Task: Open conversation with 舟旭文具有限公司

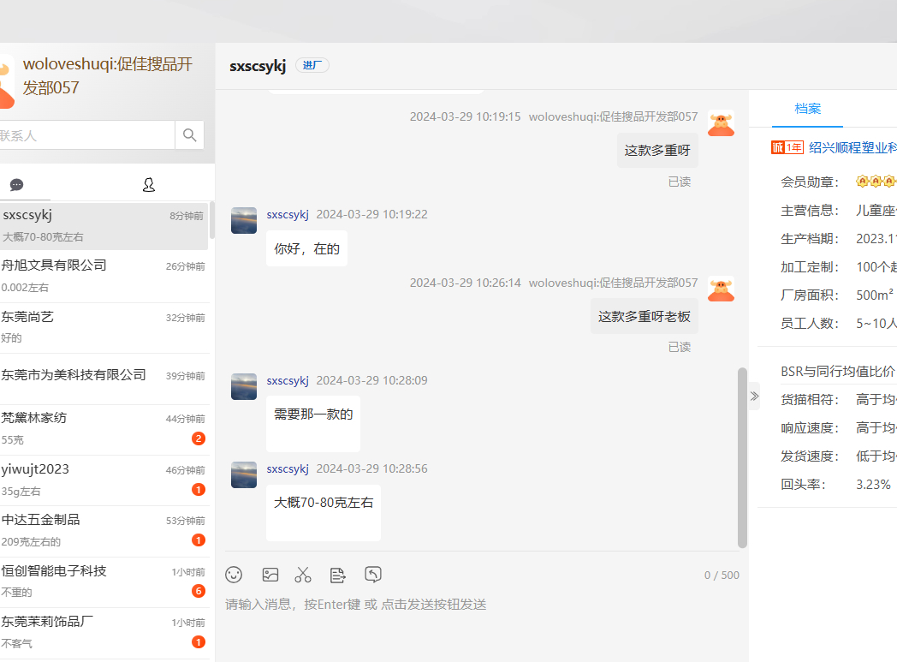Action: 104,276
